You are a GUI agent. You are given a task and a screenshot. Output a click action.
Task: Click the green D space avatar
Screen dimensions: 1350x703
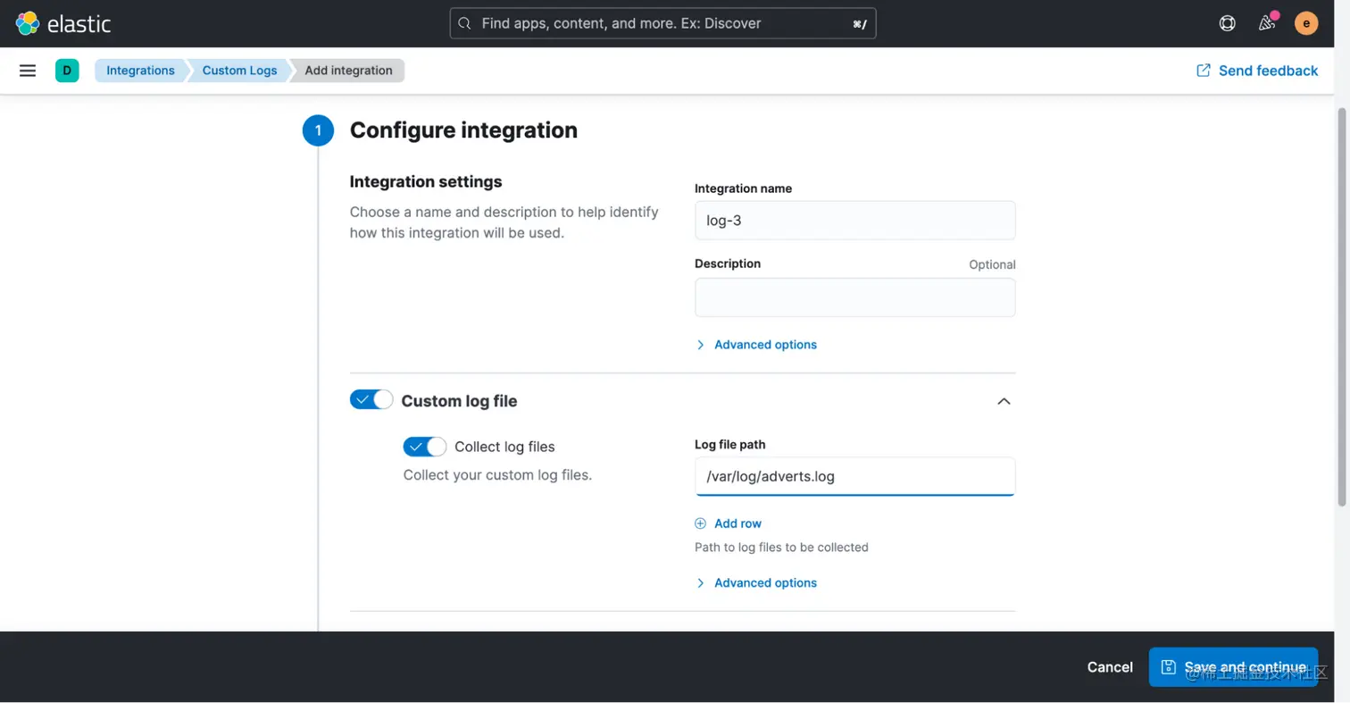[67, 71]
